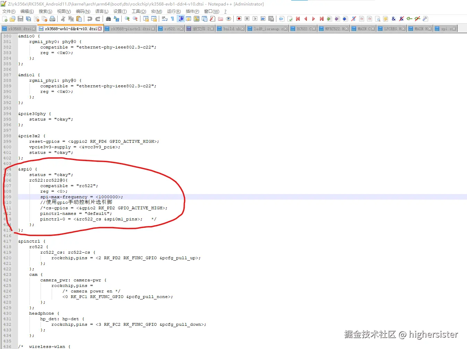Image resolution: width=467 pixels, height=349 pixels.
Task: Click the Cut scissors icon
Action: point(63,19)
